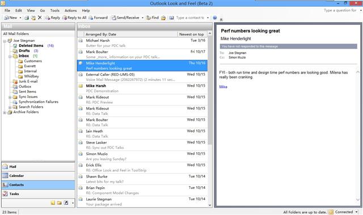Click the Delete X icon

pyautogui.click(x=40, y=18)
